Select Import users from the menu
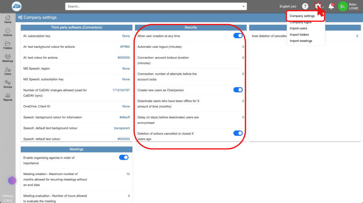This screenshot has height=203, width=363. (x=298, y=28)
